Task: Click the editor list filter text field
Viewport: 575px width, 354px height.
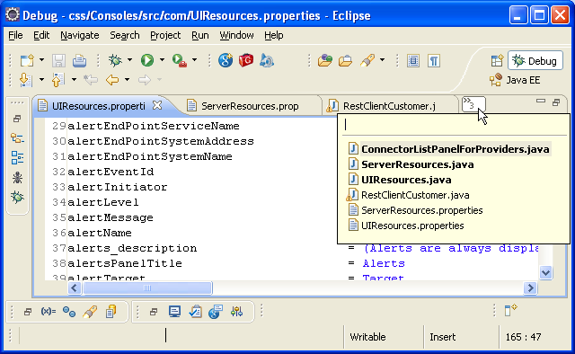Action: [453, 125]
